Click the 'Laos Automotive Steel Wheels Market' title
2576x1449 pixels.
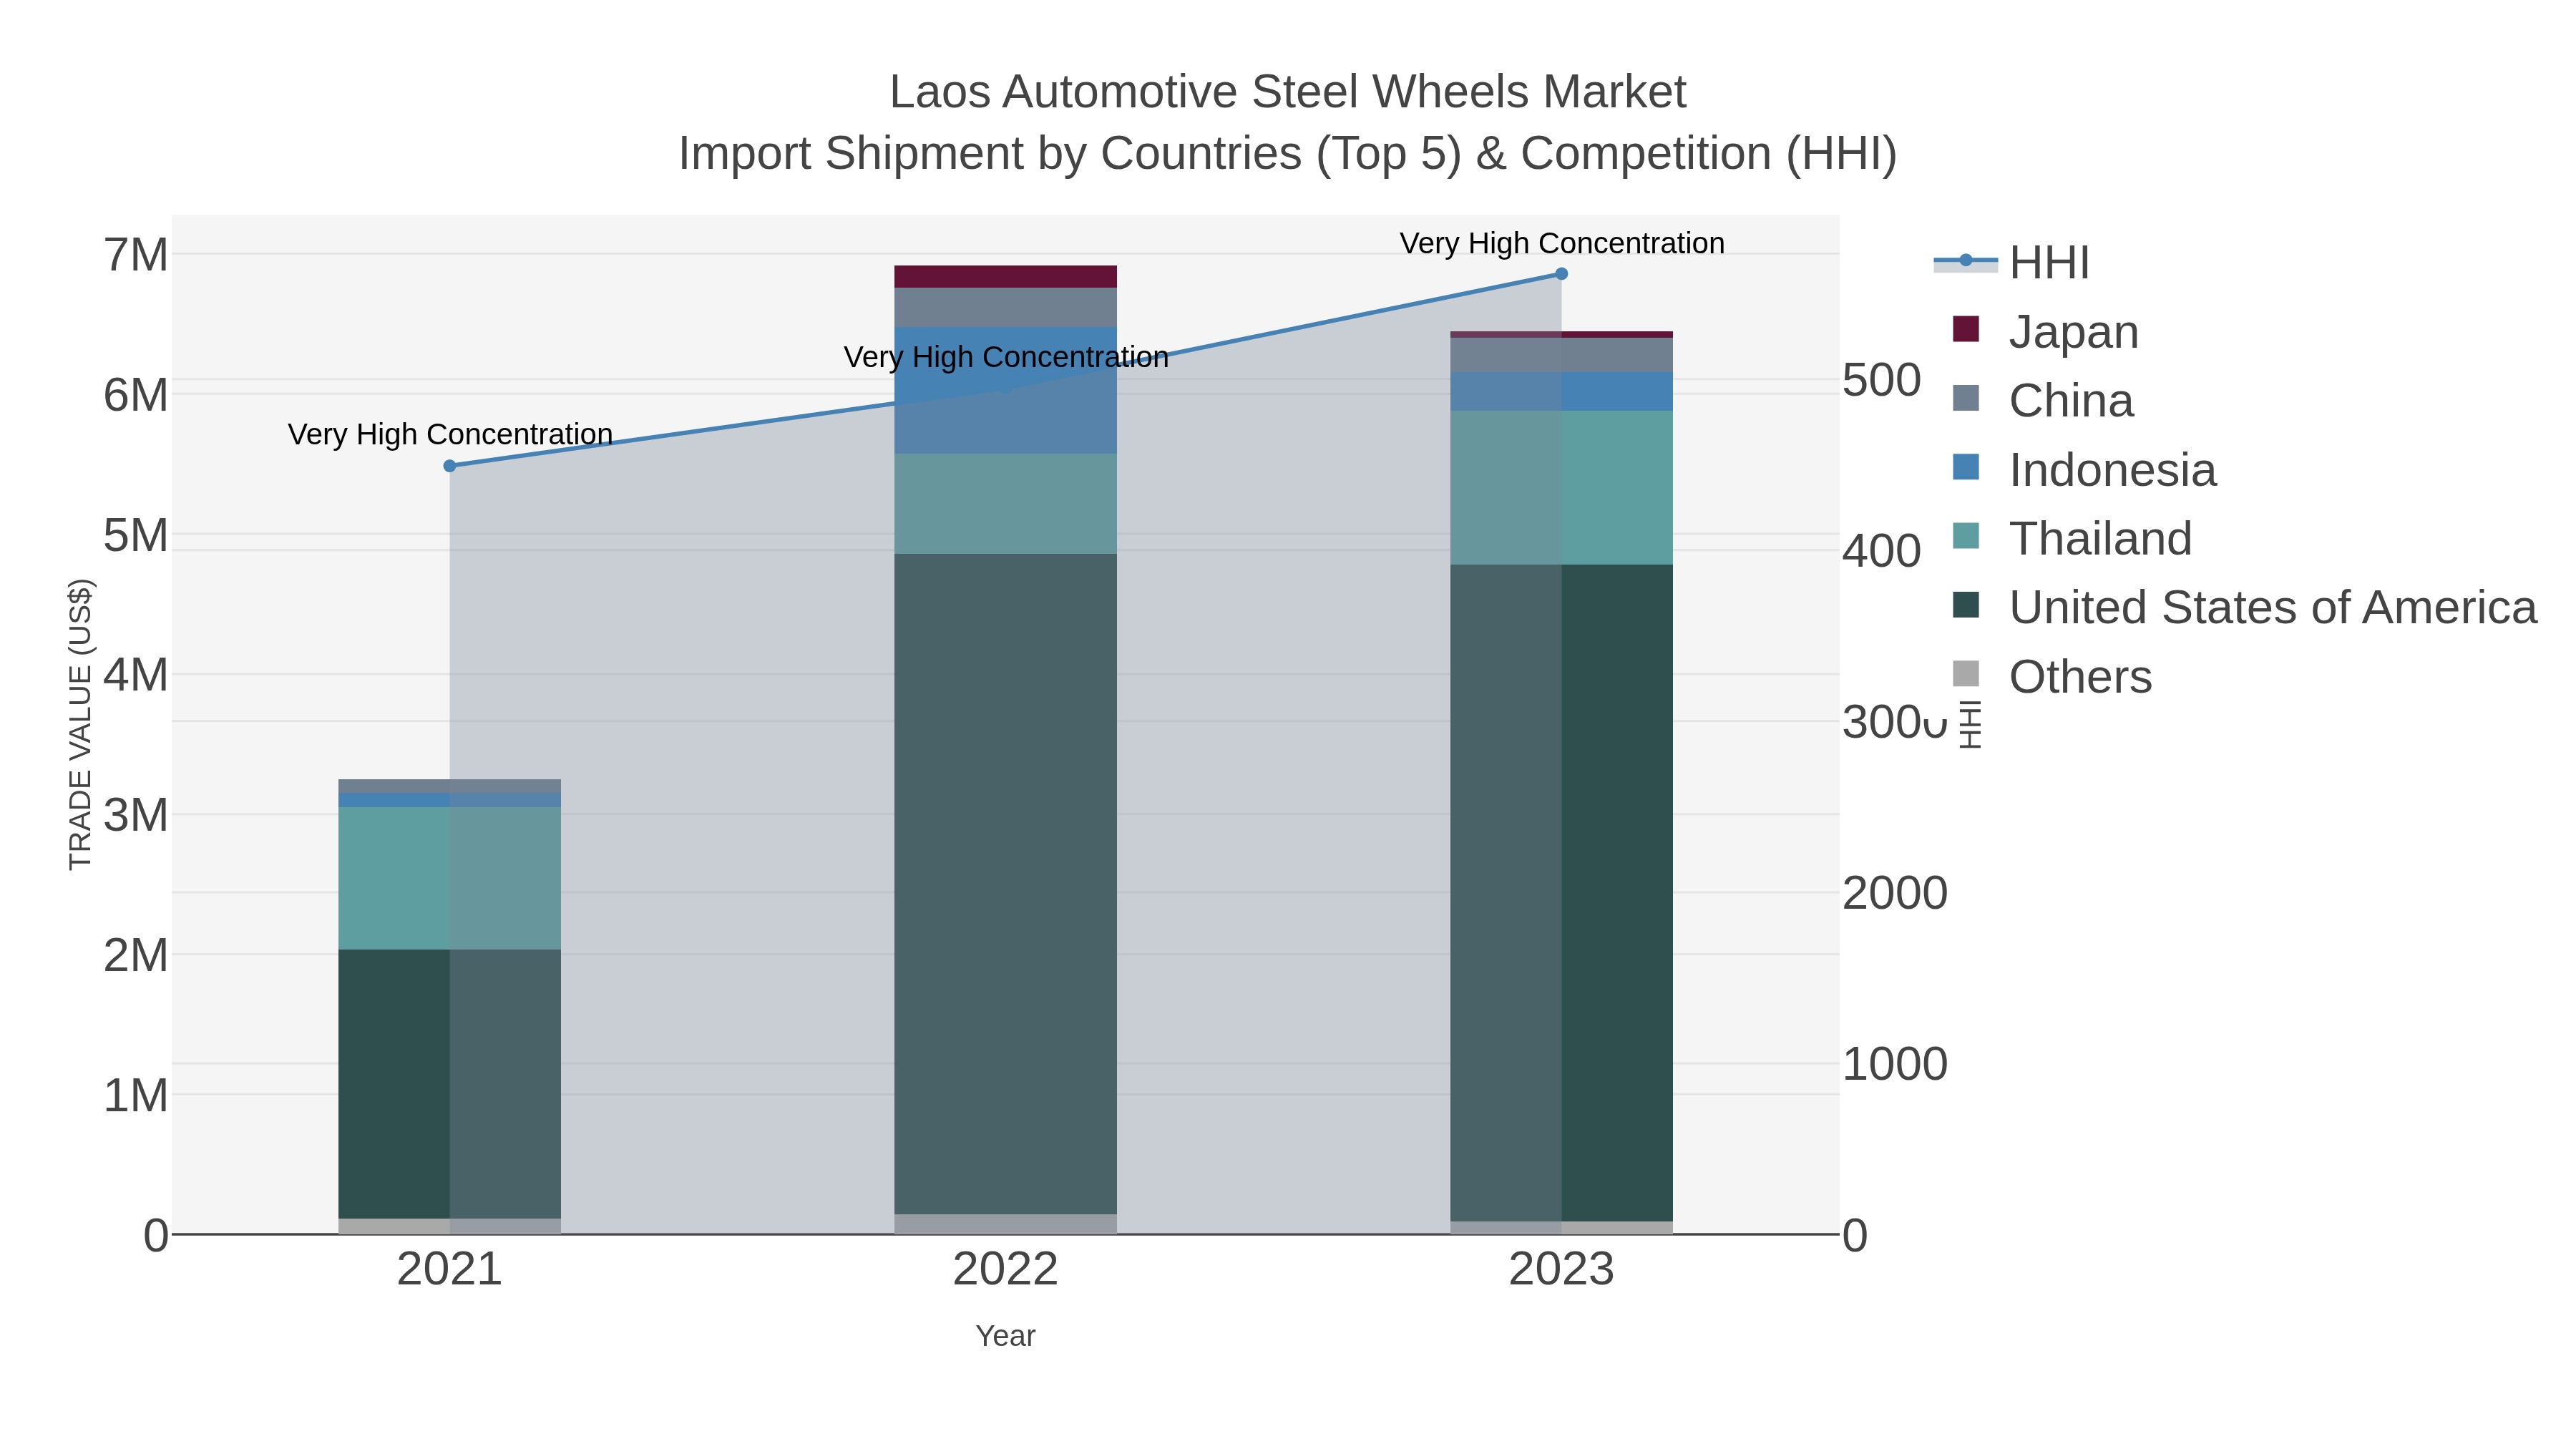(x=1288, y=92)
